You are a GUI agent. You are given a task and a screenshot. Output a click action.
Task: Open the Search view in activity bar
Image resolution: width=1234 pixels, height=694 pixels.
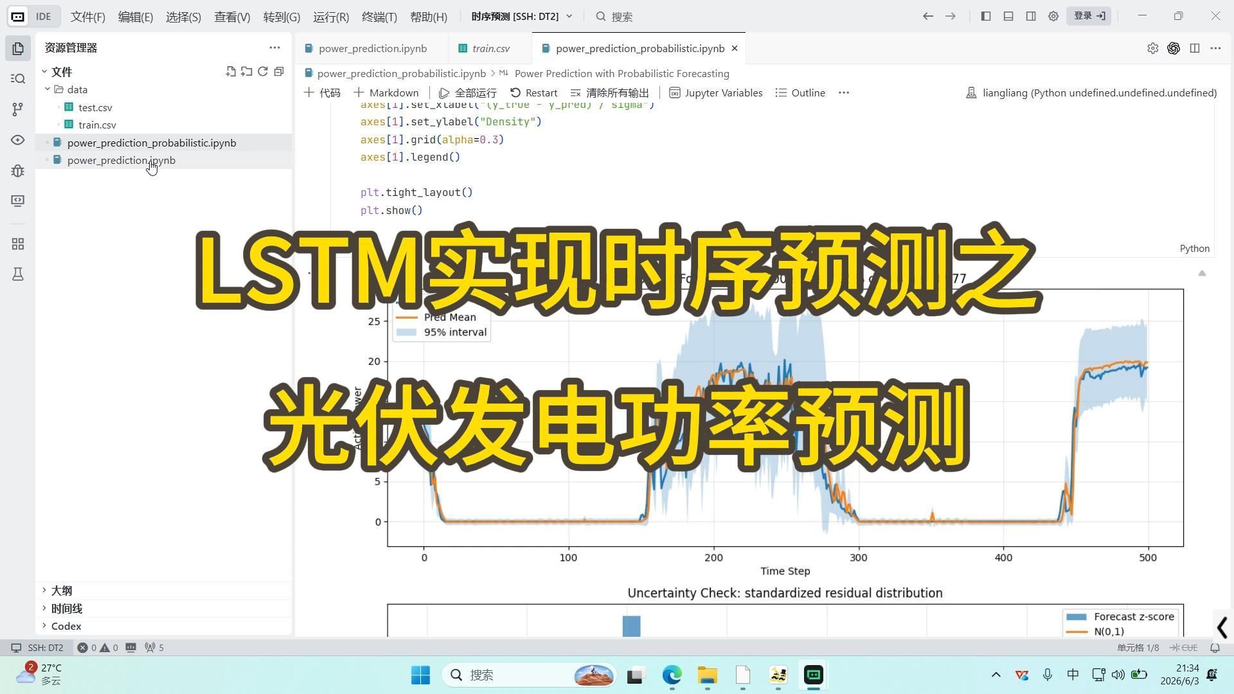(18, 78)
